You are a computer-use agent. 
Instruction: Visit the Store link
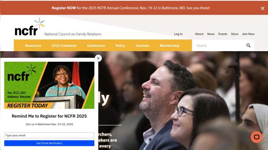click(235, 34)
